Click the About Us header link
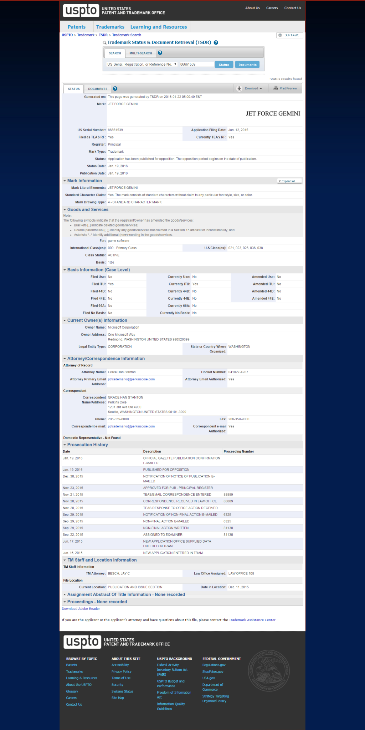The width and height of the screenshot is (365, 730). coord(252,8)
